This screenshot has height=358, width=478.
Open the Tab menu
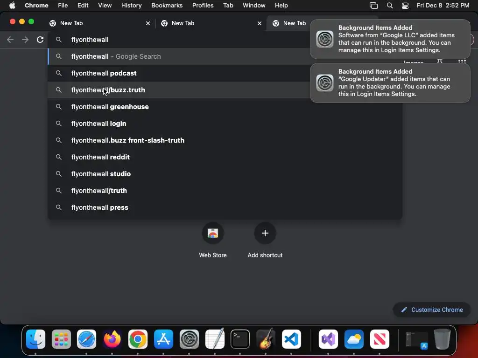[228, 6]
